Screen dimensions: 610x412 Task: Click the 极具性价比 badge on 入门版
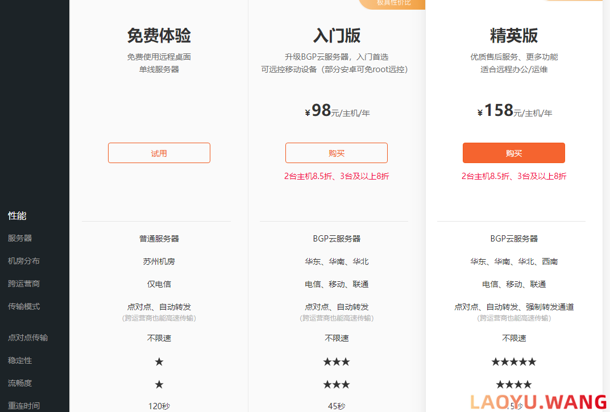coord(393,3)
